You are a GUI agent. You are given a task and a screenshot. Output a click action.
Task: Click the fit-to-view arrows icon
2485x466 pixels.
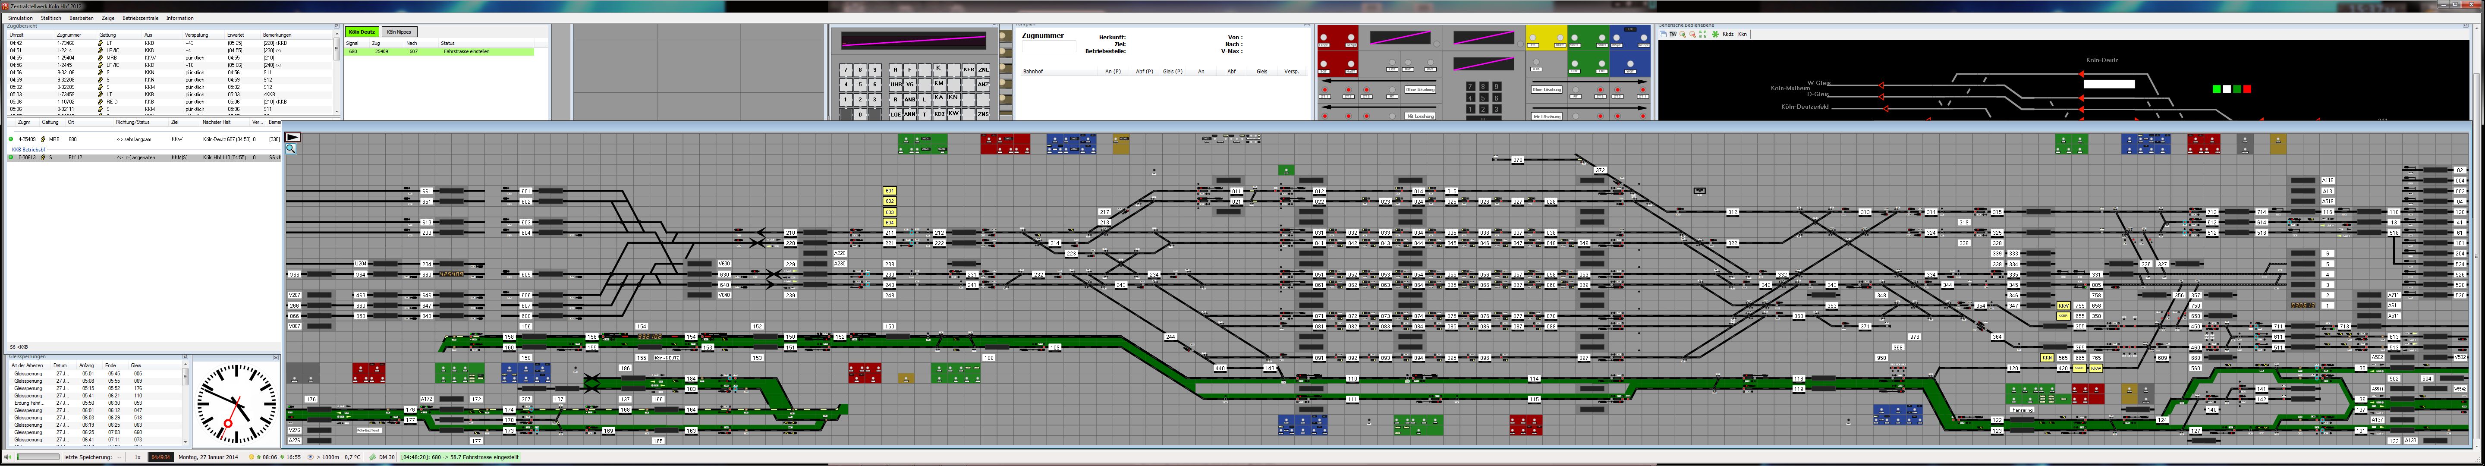pyautogui.click(x=1703, y=35)
